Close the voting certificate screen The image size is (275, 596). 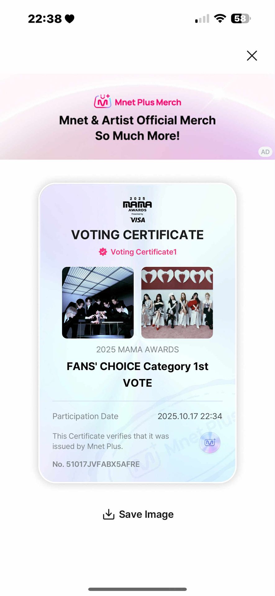[252, 56]
